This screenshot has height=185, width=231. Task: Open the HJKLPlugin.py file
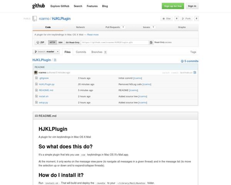click(x=47, y=84)
